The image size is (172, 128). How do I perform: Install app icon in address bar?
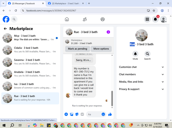coord(149,11)
